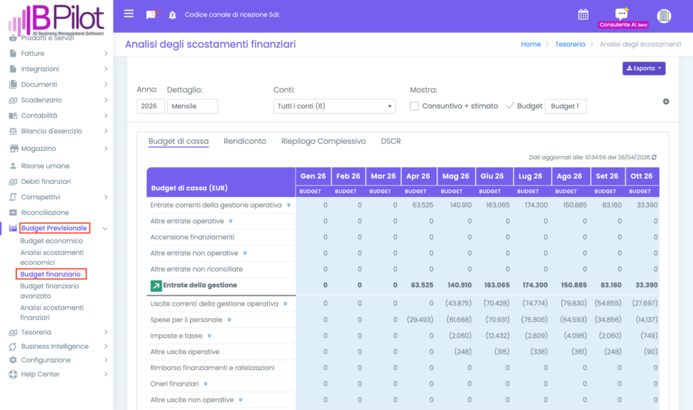Open the Conti dropdown Tutti i conti
The image size is (693, 410).
click(x=334, y=106)
